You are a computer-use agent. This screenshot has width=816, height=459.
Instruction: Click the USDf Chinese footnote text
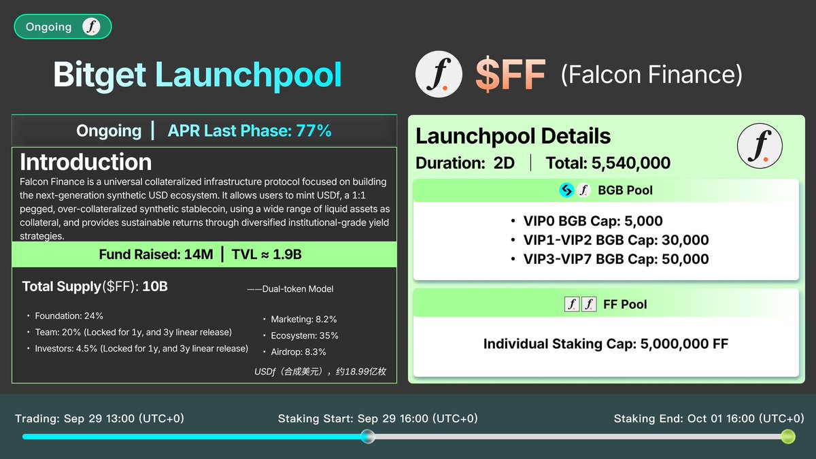click(x=320, y=371)
